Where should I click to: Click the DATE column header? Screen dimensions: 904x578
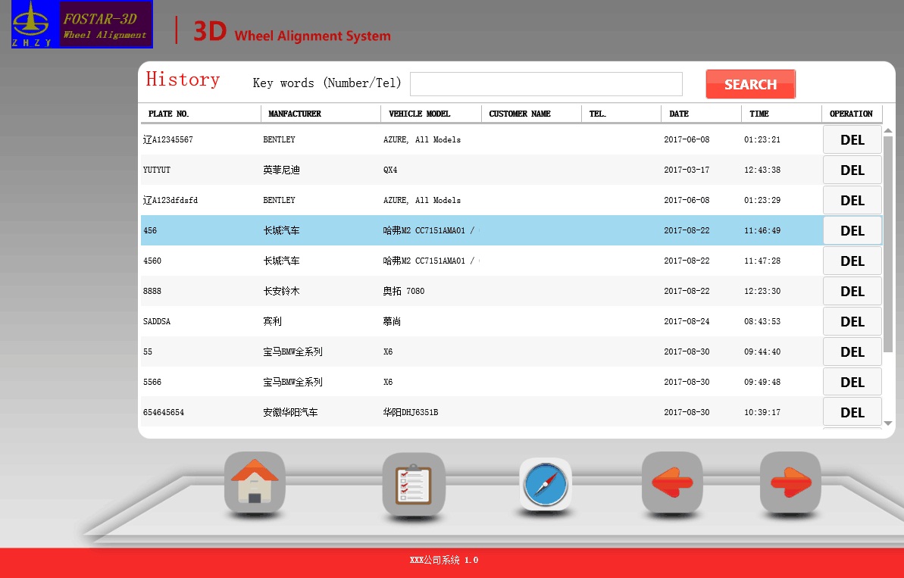700,114
